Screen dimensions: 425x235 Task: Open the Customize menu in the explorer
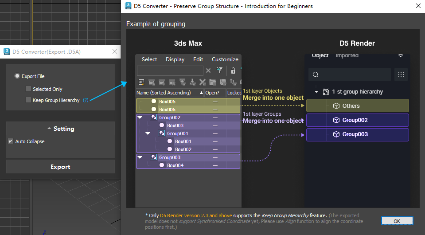pyautogui.click(x=225, y=59)
